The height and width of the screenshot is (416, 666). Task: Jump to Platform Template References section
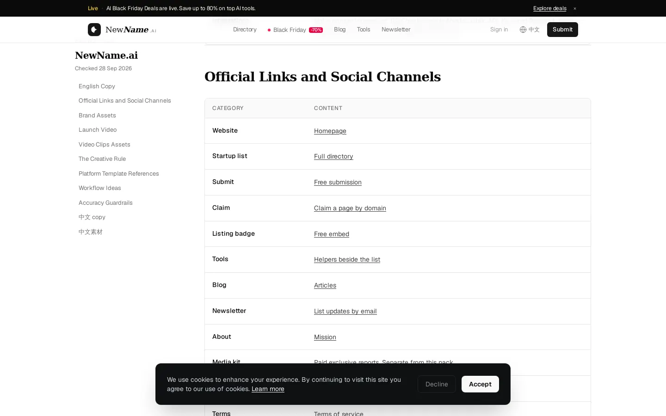click(119, 174)
